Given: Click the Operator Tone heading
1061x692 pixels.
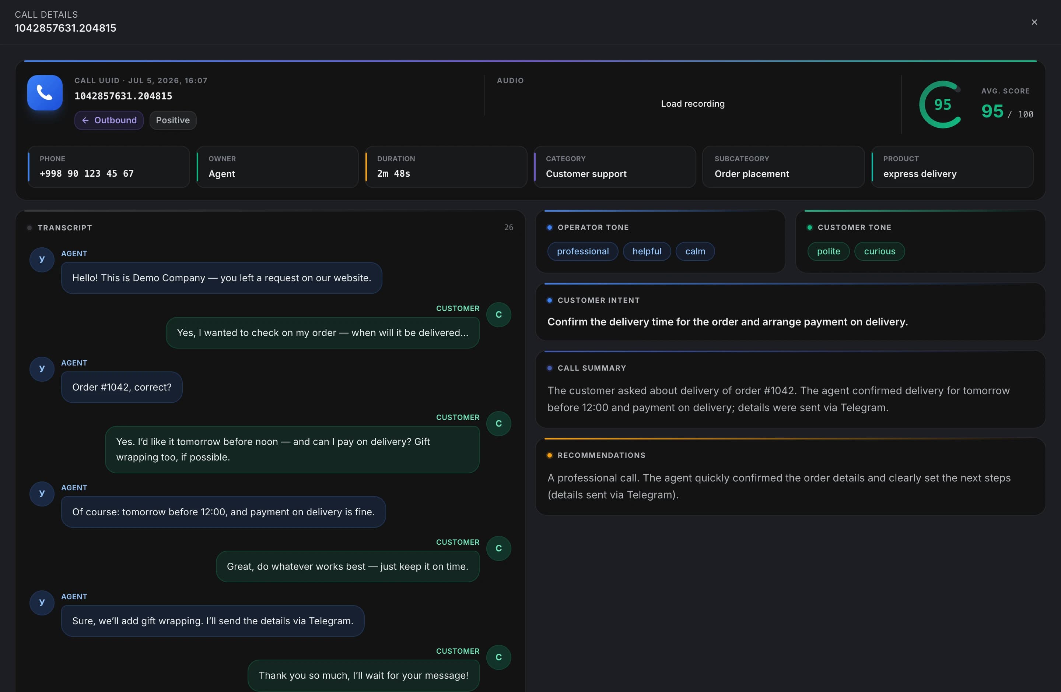Looking at the screenshot, I should tap(593, 227).
